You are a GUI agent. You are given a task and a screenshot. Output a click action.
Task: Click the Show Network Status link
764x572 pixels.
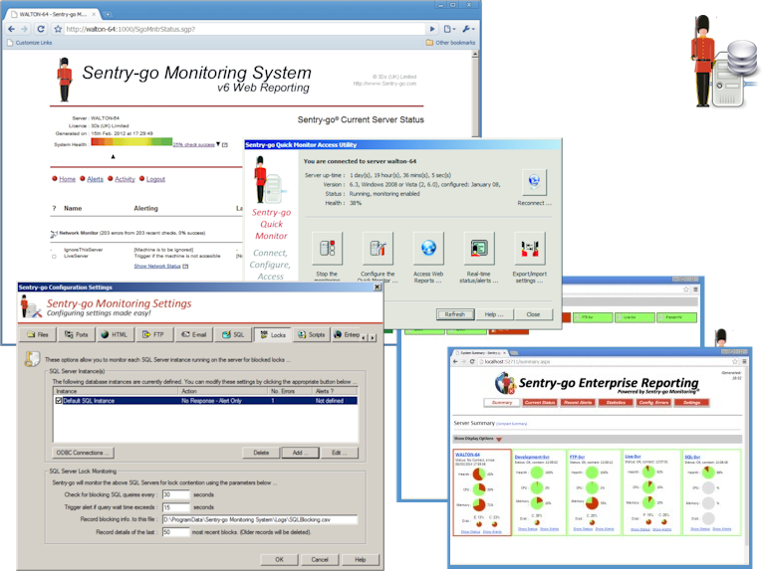point(157,267)
